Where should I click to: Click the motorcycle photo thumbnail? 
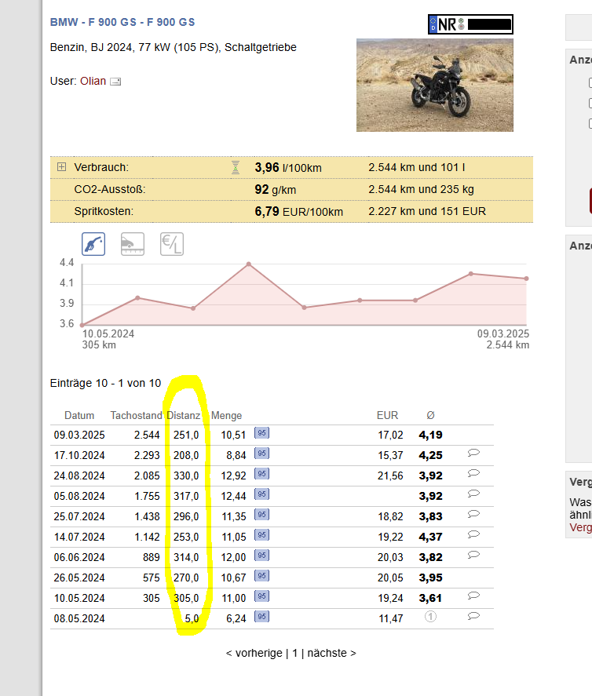click(x=434, y=85)
